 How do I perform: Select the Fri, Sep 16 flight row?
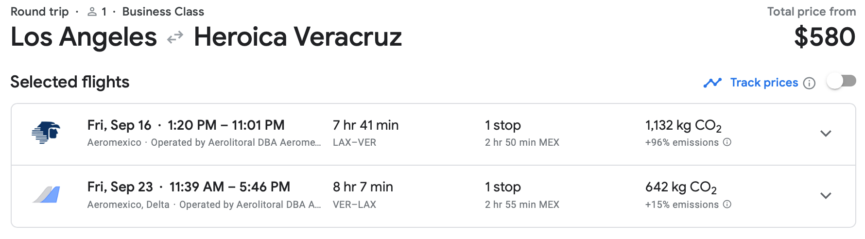pos(186,125)
